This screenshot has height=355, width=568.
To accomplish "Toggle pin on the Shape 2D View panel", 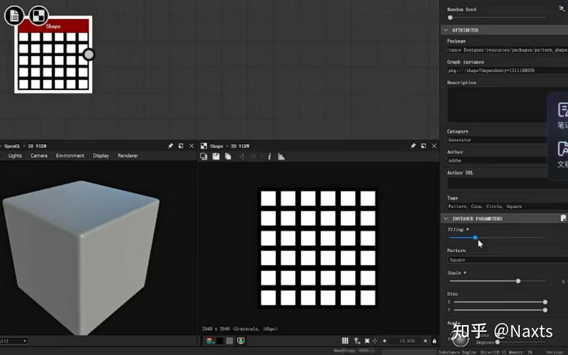I will point(413,146).
